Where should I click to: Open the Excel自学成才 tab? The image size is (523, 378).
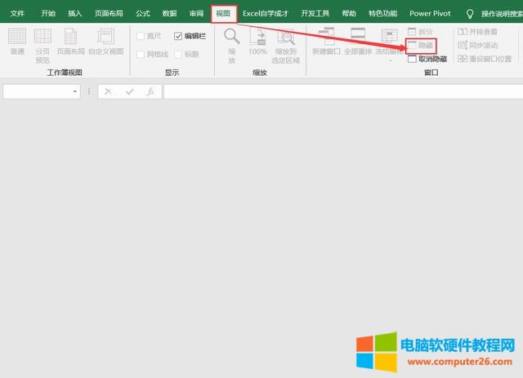(266, 14)
